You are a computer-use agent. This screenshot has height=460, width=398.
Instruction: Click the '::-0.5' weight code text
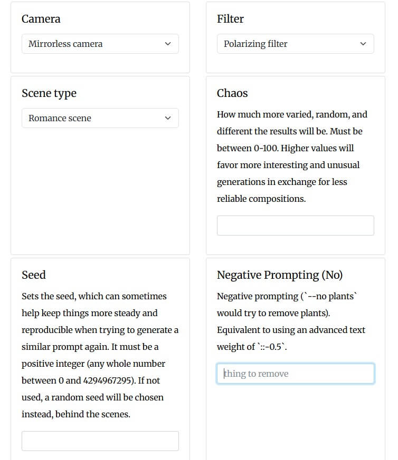click(271, 347)
